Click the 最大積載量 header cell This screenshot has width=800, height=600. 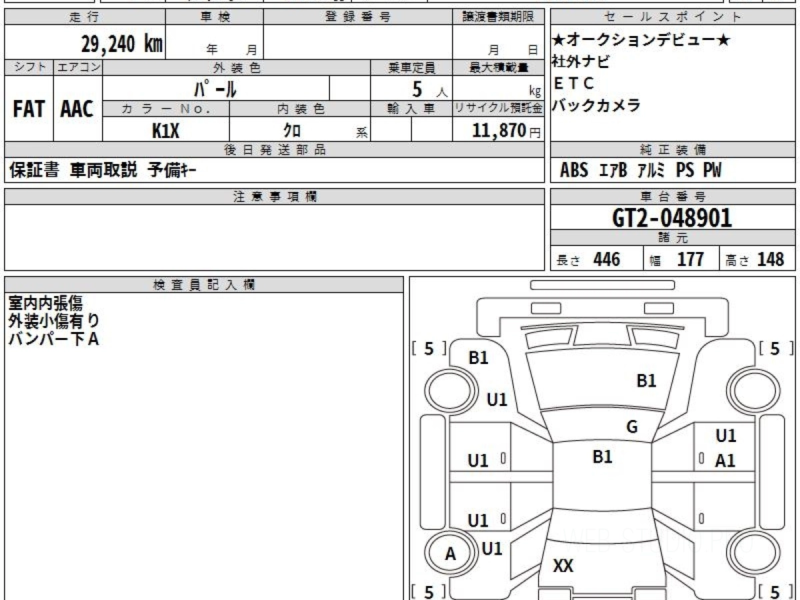pos(498,67)
